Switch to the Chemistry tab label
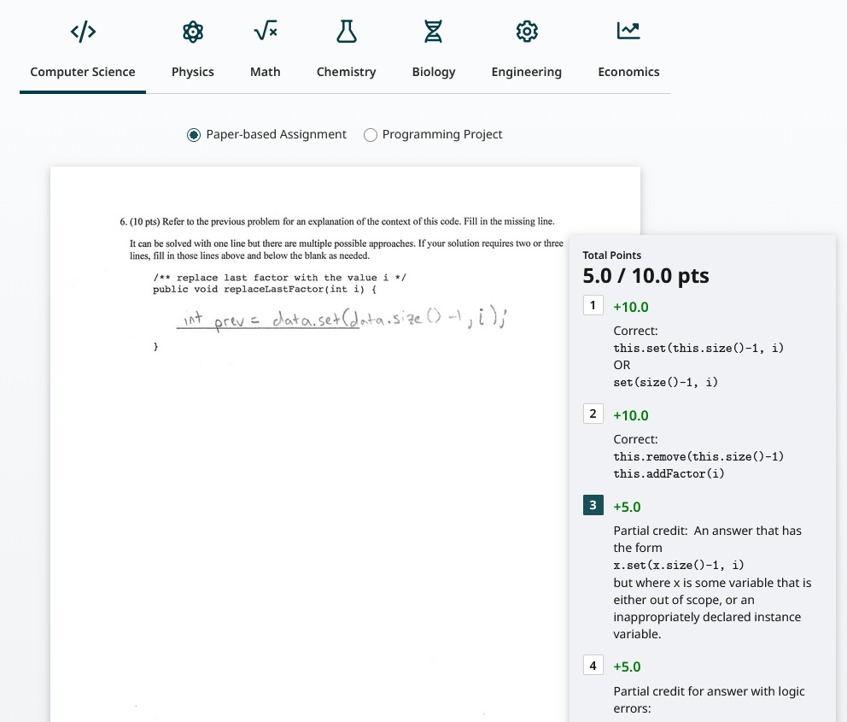847x722 pixels. click(x=346, y=72)
